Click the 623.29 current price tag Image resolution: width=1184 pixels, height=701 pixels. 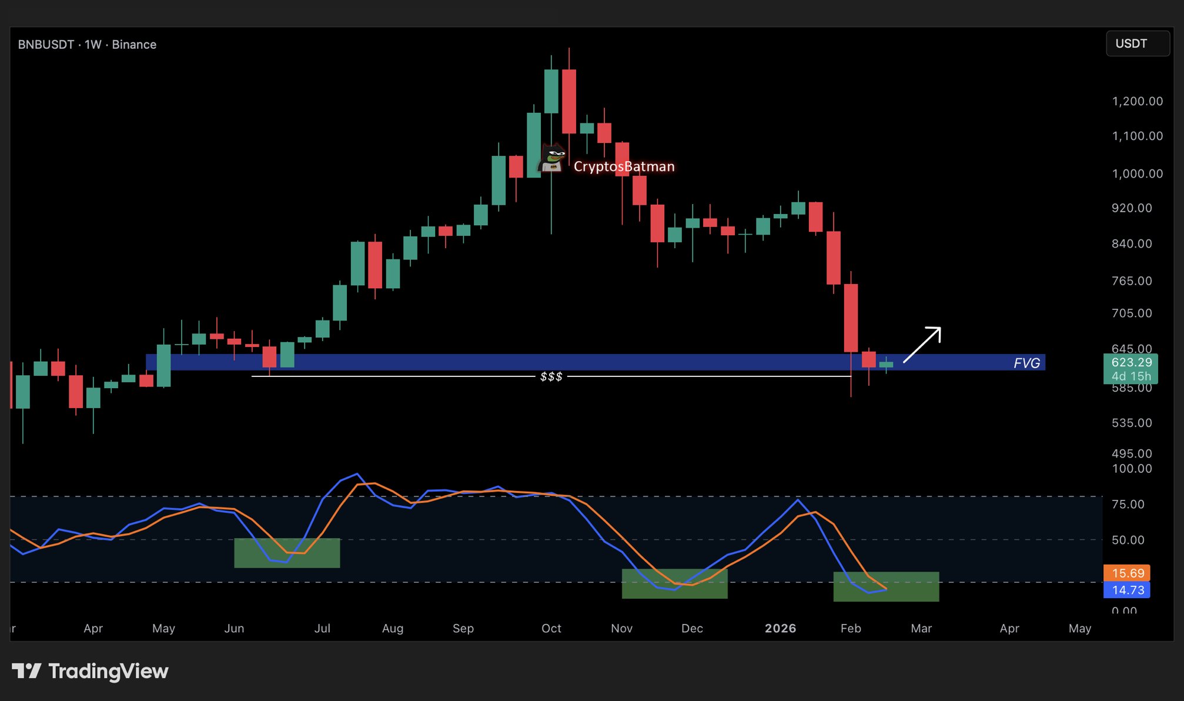(1131, 363)
